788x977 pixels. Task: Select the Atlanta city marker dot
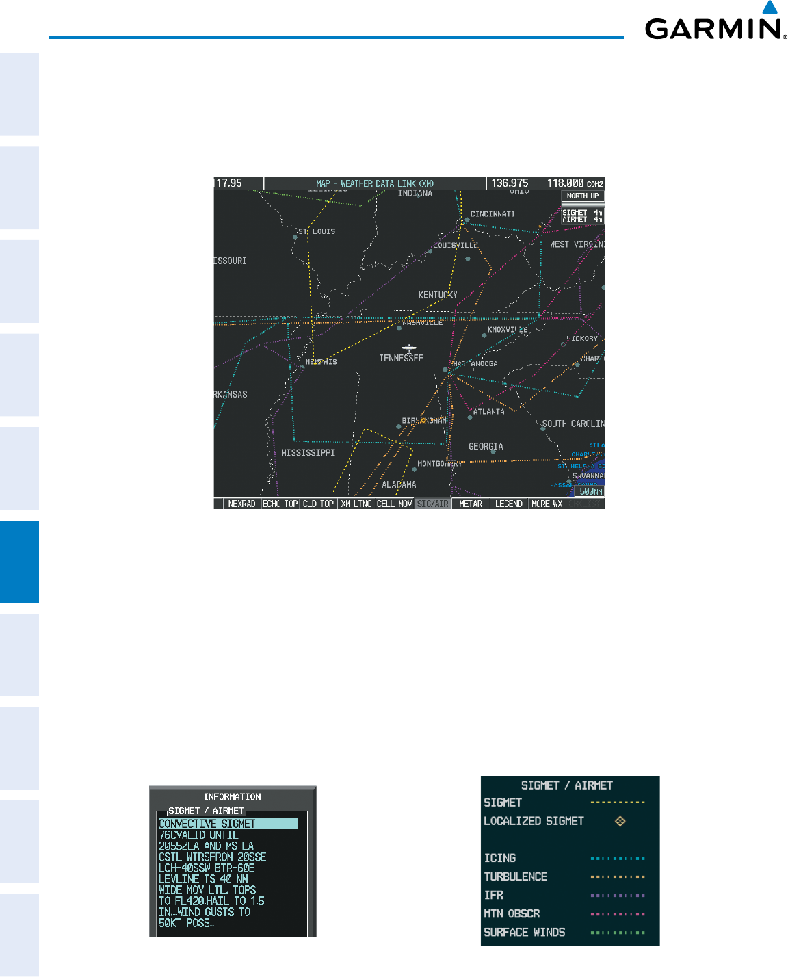(x=470, y=417)
